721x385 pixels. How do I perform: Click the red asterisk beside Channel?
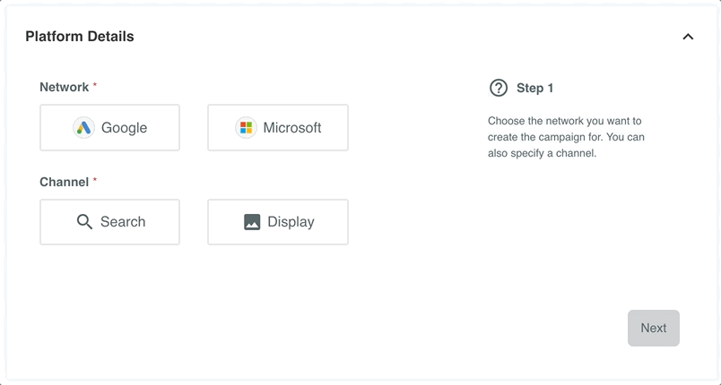click(x=95, y=180)
